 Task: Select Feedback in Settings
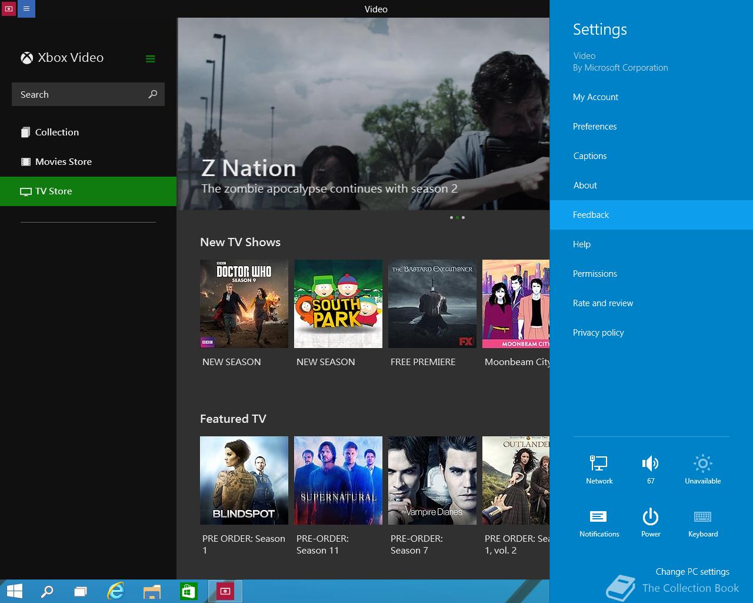[651, 215]
